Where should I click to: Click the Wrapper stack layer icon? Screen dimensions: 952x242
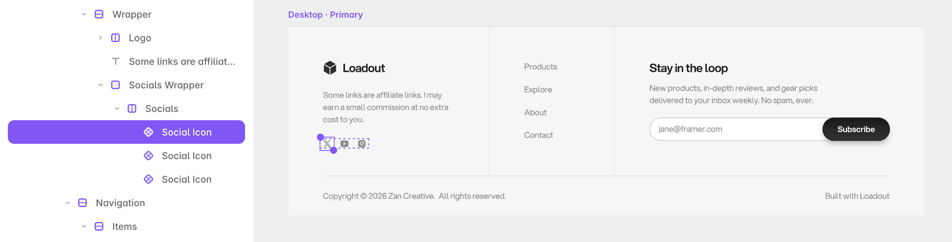(99, 14)
